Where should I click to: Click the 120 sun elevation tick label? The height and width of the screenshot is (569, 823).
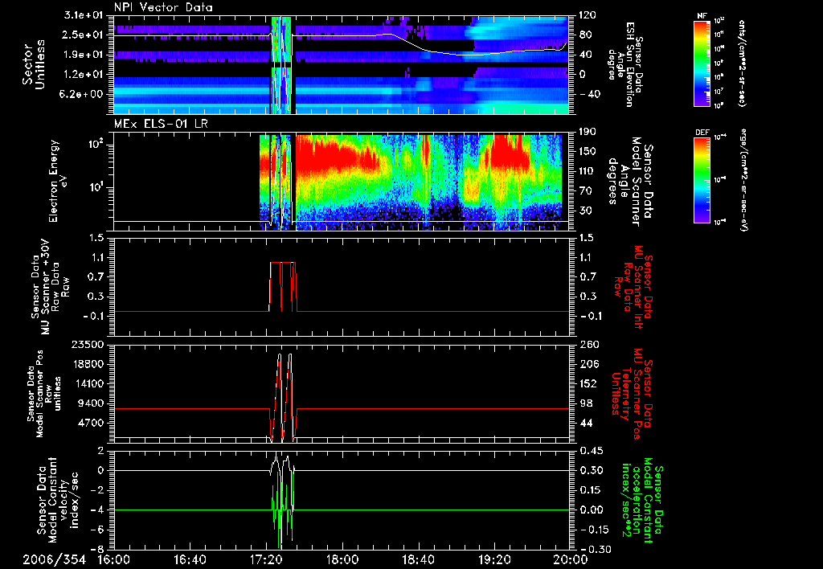[x=588, y=15]
